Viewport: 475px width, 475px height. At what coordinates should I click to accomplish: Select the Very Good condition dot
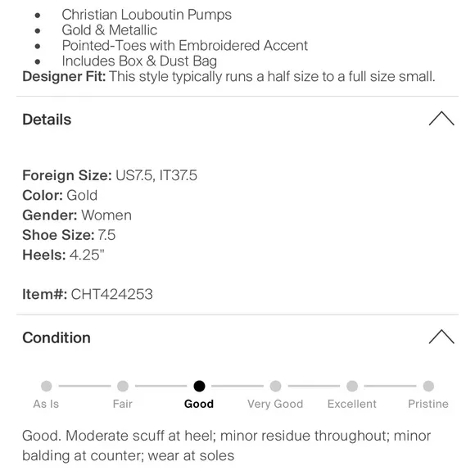[275, 386]
